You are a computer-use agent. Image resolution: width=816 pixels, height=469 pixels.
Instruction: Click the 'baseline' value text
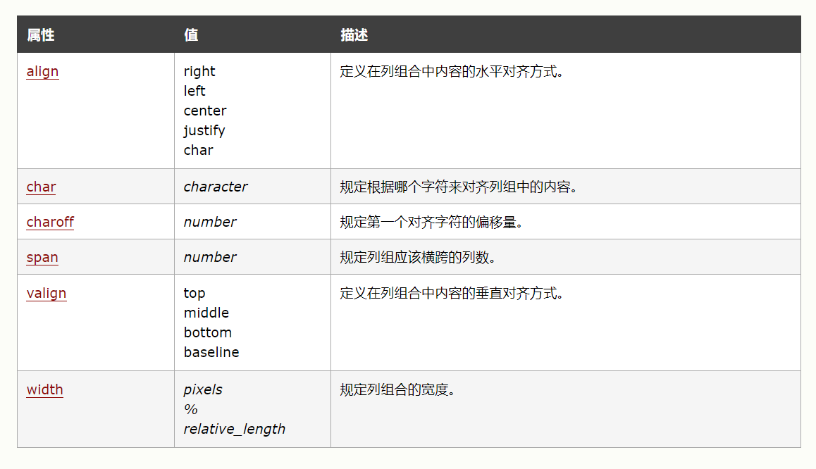tap(211, 352)
